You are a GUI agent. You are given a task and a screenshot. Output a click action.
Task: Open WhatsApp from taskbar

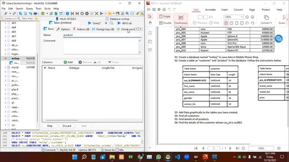click(158, 157)
